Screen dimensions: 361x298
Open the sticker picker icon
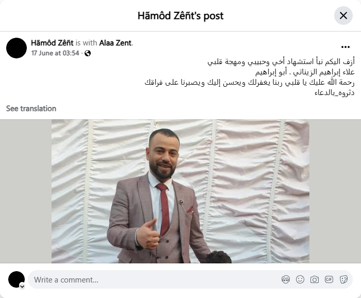click(x=343, y=279)
